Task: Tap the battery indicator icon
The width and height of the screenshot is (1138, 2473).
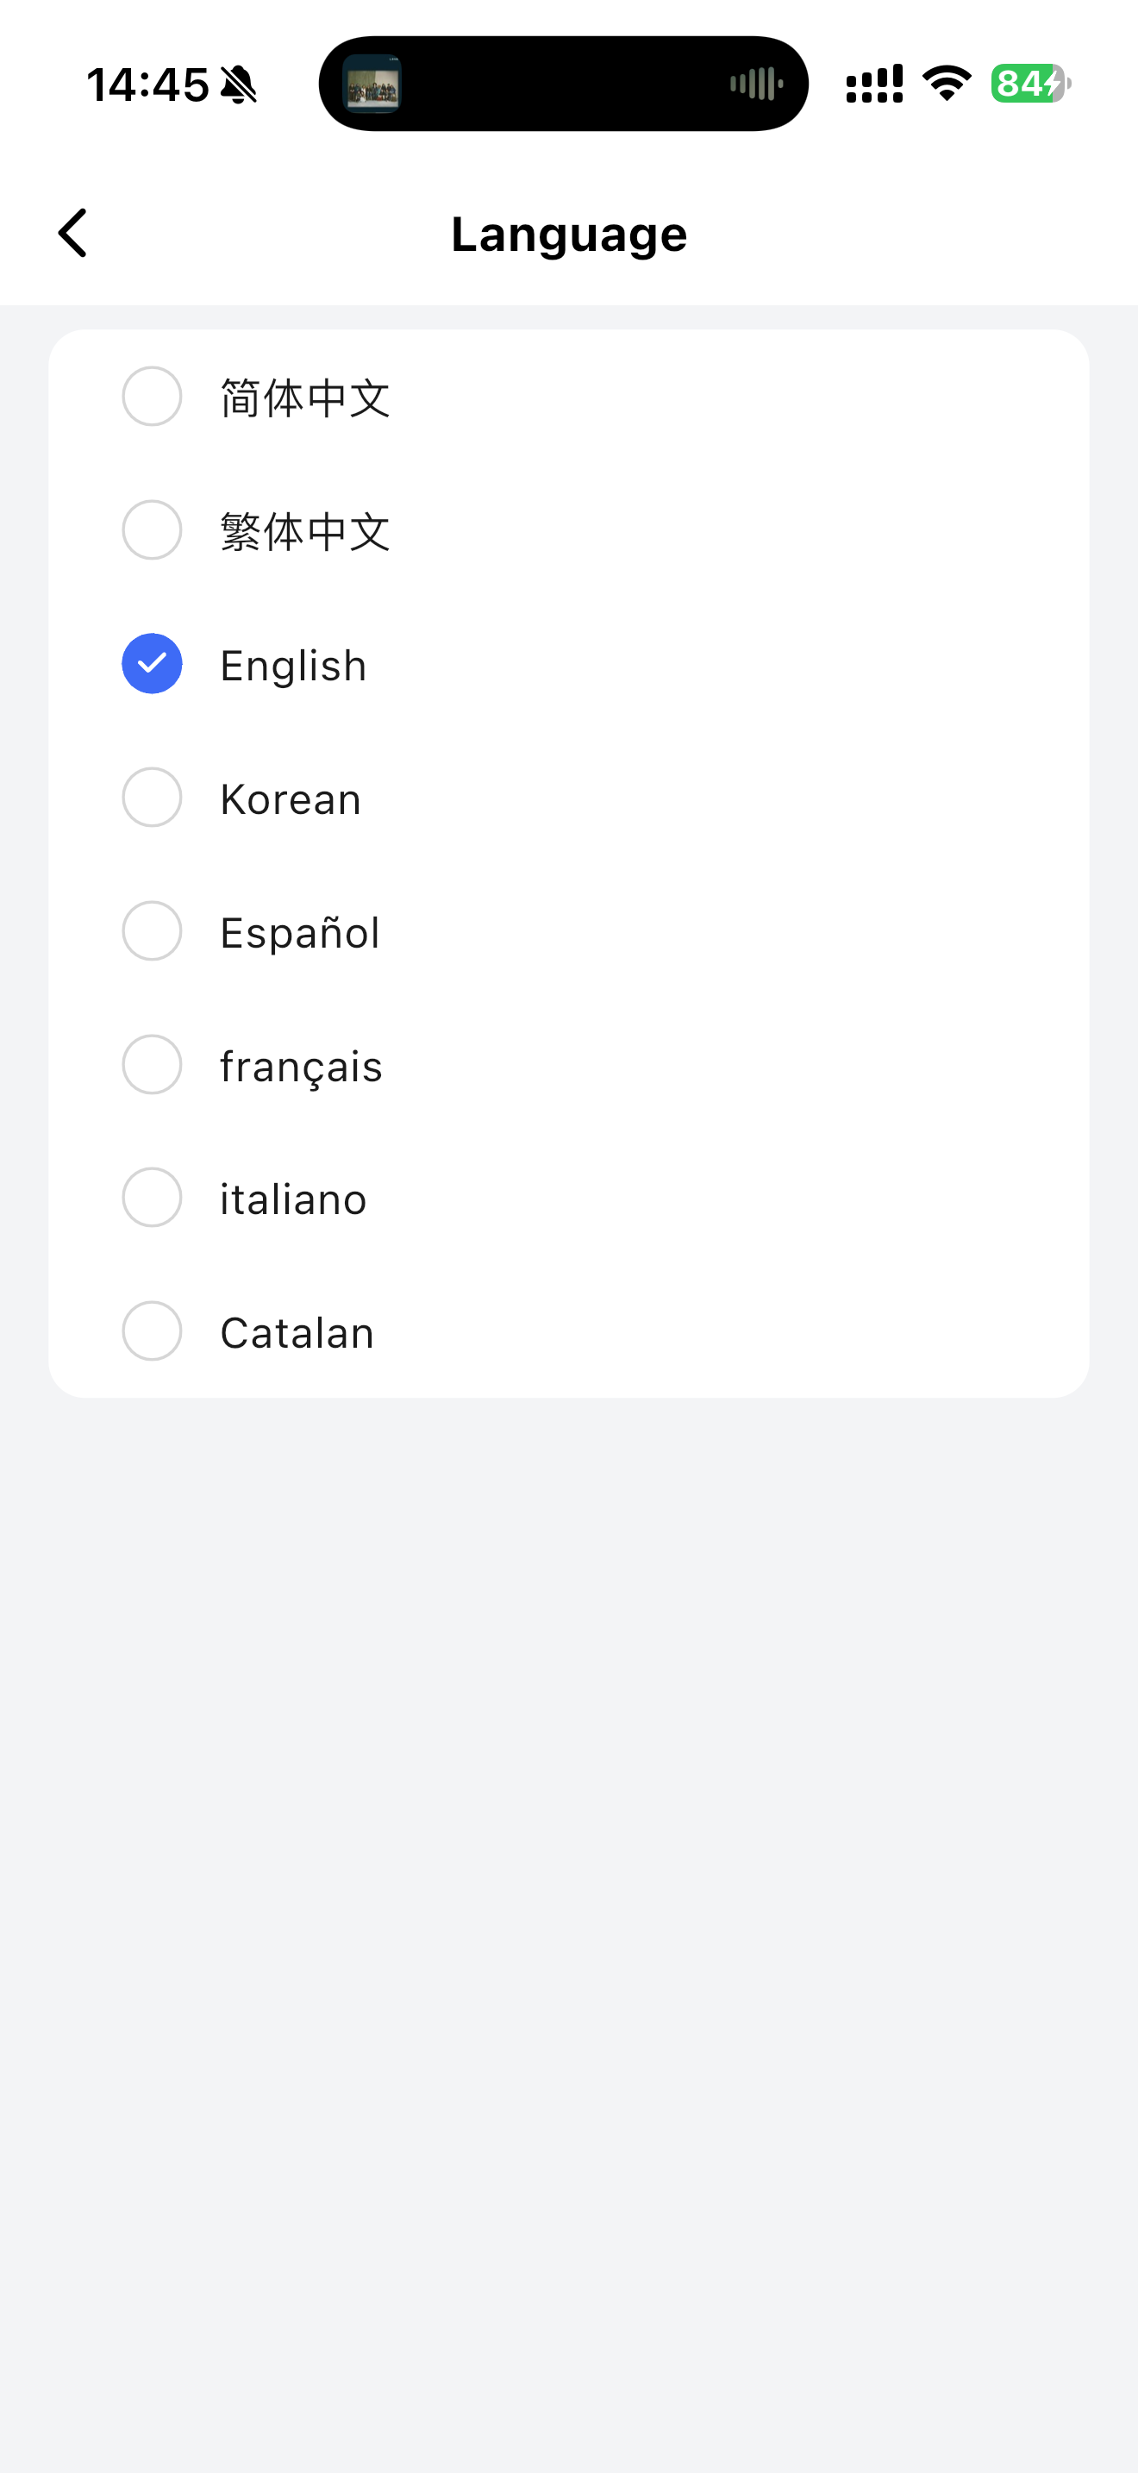Action: point(1030,84)
